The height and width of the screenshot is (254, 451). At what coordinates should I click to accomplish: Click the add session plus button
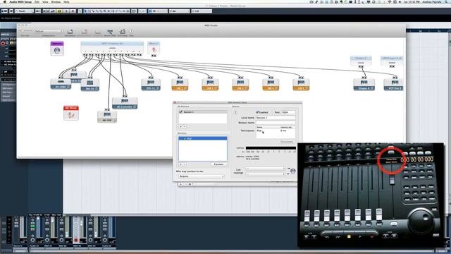[x=181, y=127]
